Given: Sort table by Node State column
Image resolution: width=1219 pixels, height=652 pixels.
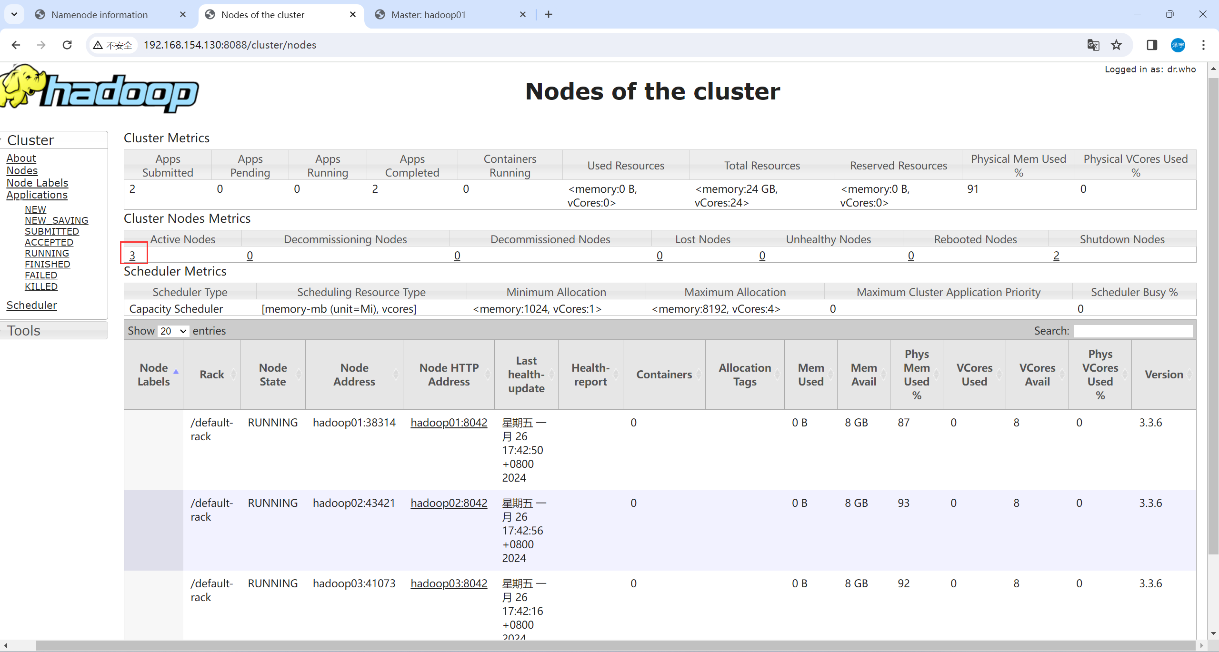Looking at the screenshot, I should [x=273, y=375].
